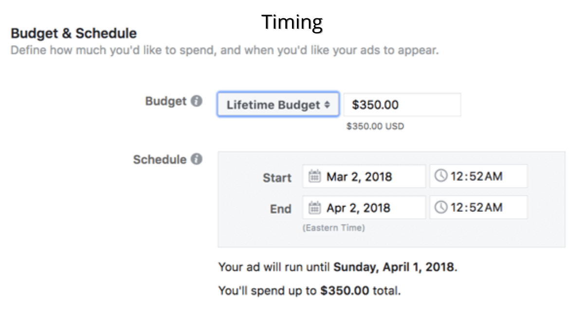
Task: Click the Budget & Schedule heading
Action: [x=74, y=34]
